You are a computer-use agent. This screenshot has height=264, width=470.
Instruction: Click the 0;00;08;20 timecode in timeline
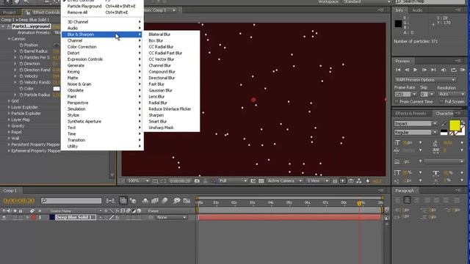pos(19,200)
